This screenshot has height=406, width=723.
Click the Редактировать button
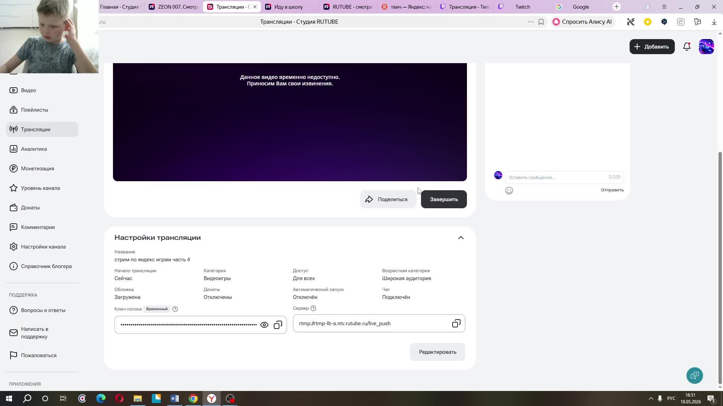click(x=438, y=352)
